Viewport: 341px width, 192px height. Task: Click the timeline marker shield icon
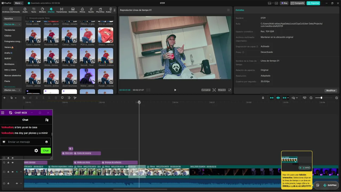(62, 98)
